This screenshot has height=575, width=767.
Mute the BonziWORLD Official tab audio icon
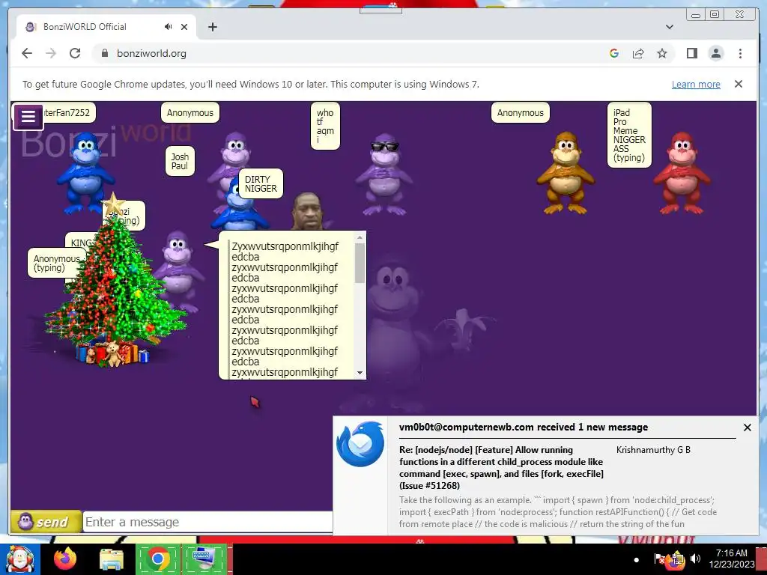click(x=169, y=27)
